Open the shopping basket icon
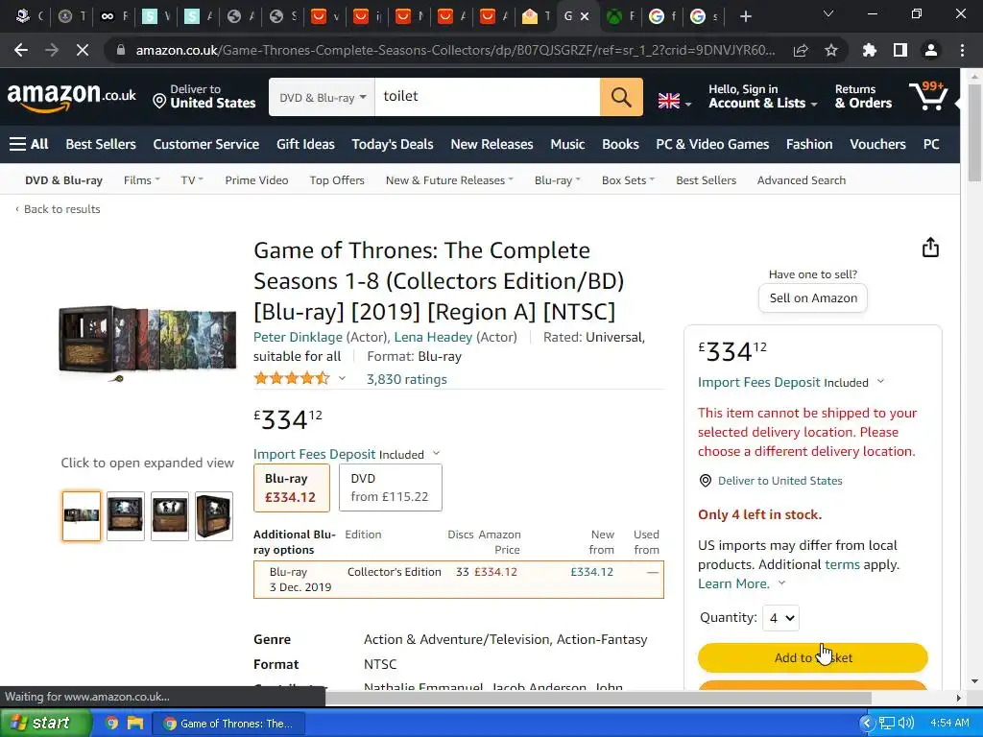Viewport: 983px width, 737px height. (x=928, y=96)
